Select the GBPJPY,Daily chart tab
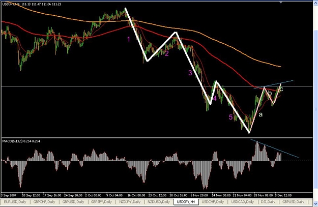The height and width of the screenshot is (207, 318). (x=101, y=202)
